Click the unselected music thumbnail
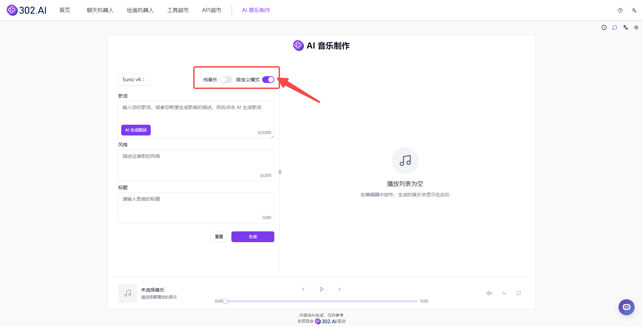Screen dimensions: 643x327 [128, 293]
